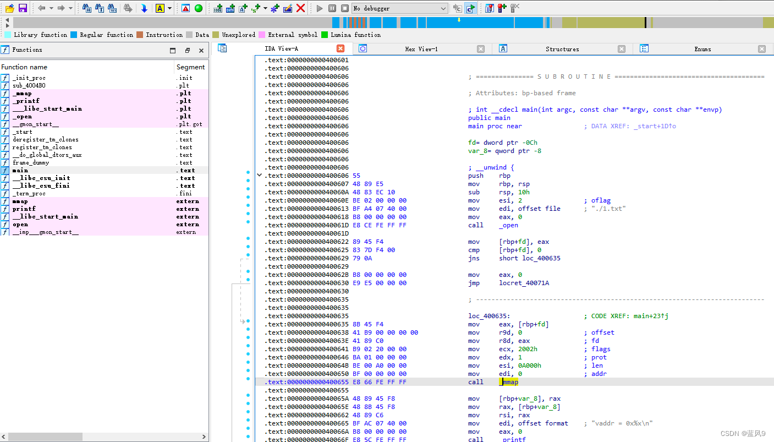Switch to the IDA View-A tab
Screen dimensions: 774x442
coord(281,49)
